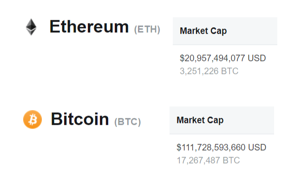301x185 pixels.
Task: Click the letter B inside Bitcoin logo
Action: pos(33,120)
